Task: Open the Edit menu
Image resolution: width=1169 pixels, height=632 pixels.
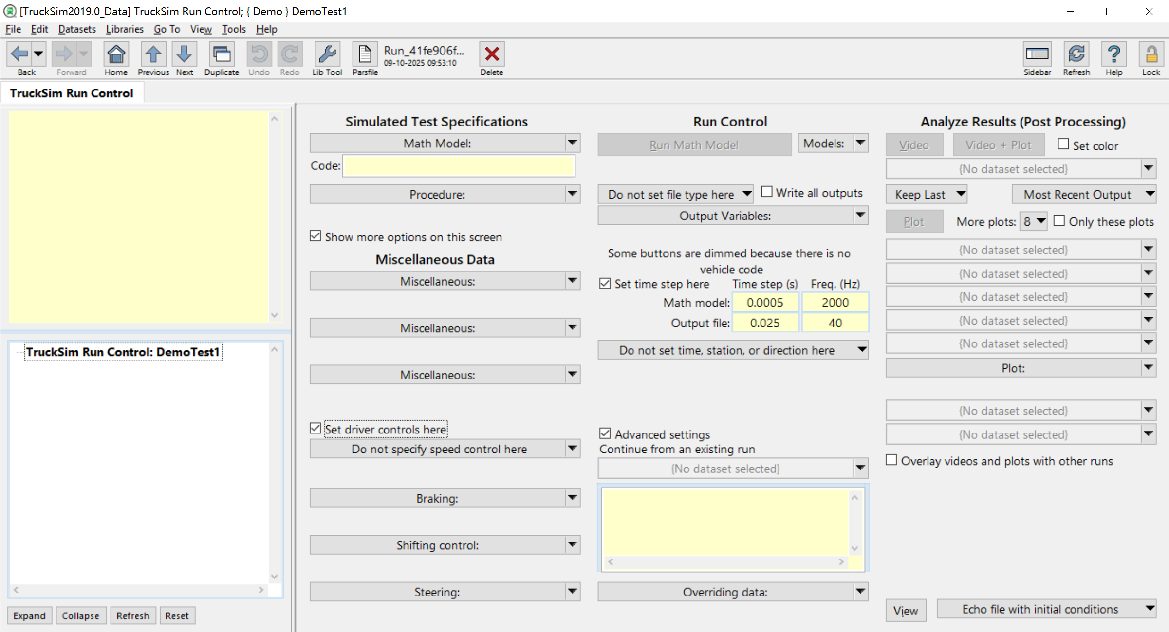Action: pyautogui.click(x=39, y=29)
